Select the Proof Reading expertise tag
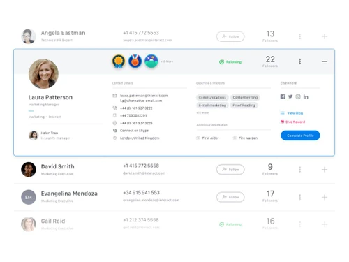Image resolution: width=349 pixels, height=262 pixels. 244,105
